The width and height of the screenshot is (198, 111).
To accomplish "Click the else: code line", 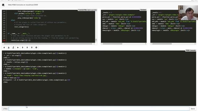I will [13, 20].
